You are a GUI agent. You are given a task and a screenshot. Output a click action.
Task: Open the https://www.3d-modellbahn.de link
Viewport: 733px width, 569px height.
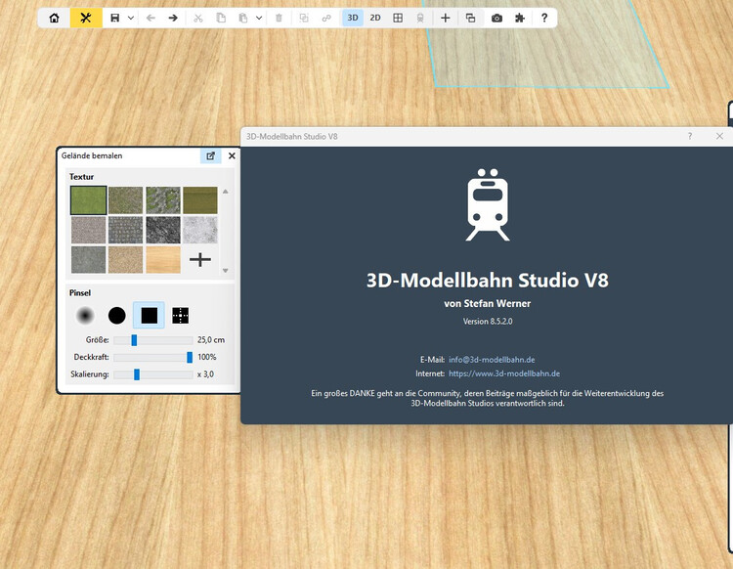click(x=504, y=373)
